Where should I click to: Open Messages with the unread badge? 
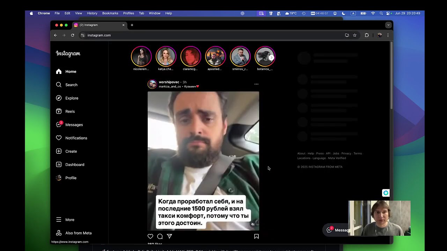tap(69, 124)
